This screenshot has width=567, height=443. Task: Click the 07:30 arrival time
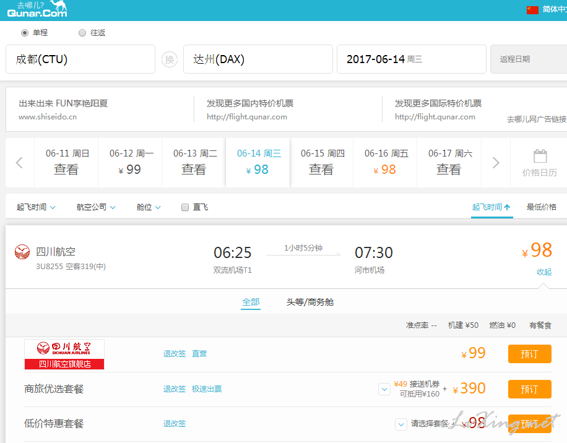point(373,252)
